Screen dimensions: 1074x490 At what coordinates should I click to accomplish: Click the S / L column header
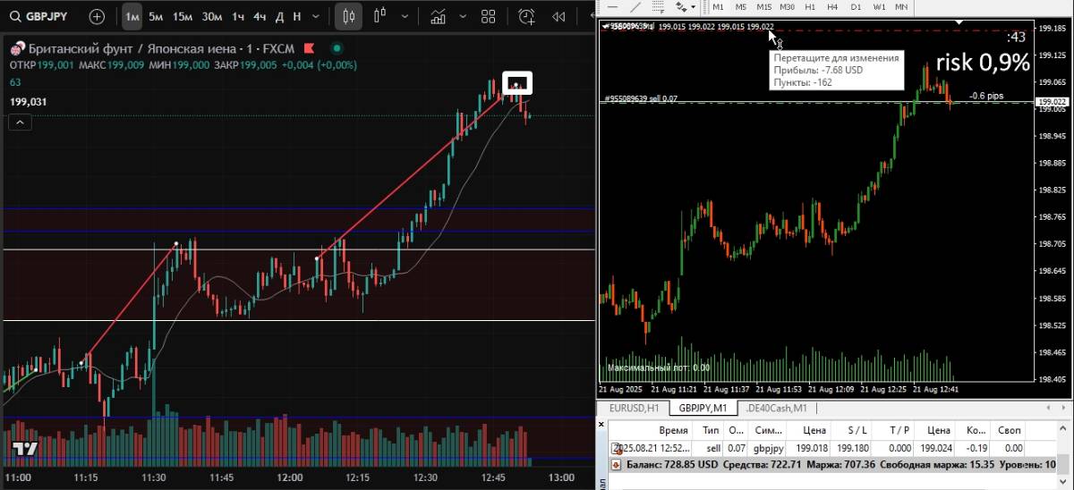point(857,429)
